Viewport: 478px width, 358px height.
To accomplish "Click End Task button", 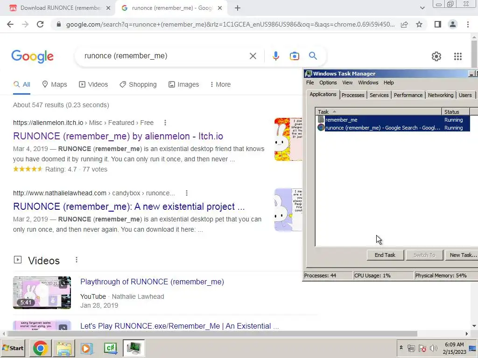I will pyautogui.click(x=385, y=255).
